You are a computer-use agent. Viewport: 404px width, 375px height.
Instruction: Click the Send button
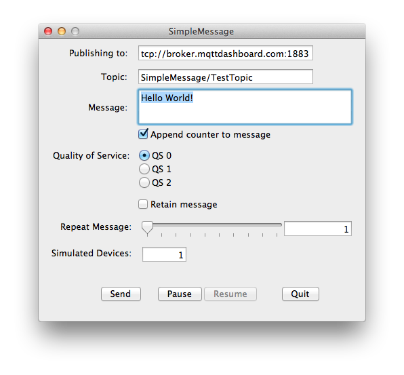pos(121,294)
